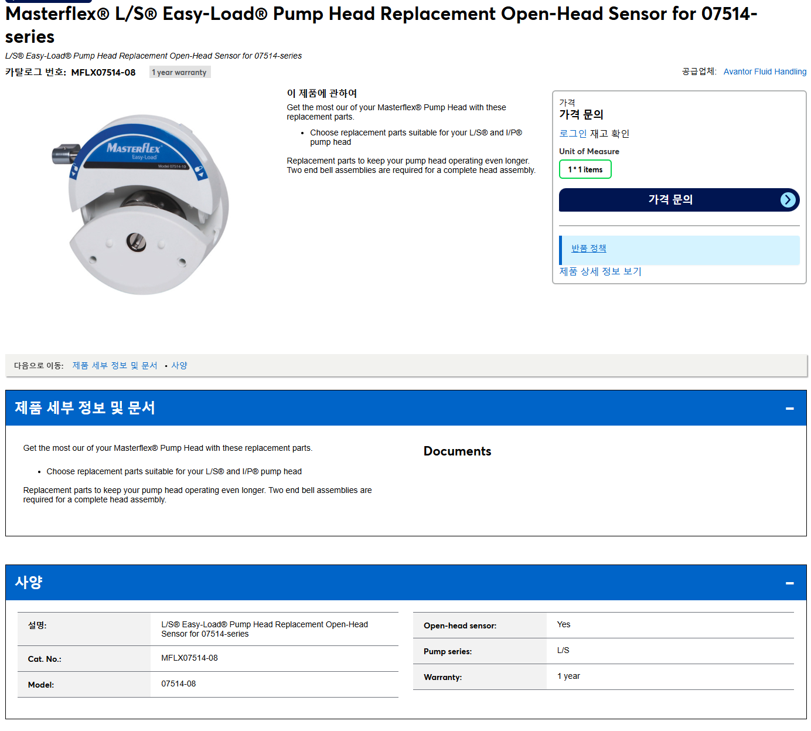Select the 1 * 1 items unit of measure
The height and width of the screenshot is (731, 811).
(585, 169)
